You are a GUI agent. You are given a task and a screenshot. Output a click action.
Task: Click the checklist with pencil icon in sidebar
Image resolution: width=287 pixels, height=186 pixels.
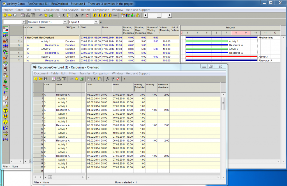pos(6,98)
